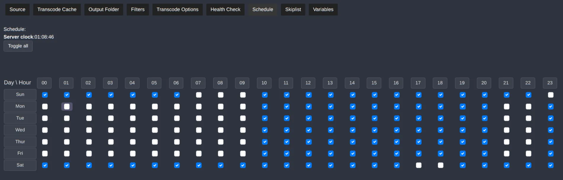Uncheck Saturday hour 08 checkbox

(x=221, y=165)
